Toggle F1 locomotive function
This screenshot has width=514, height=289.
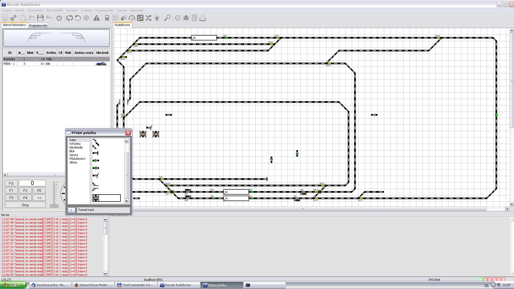click(11, 191)
